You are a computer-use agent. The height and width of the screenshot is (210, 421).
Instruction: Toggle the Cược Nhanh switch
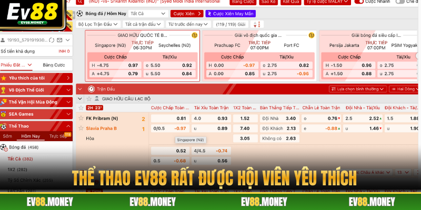(359, 2)
